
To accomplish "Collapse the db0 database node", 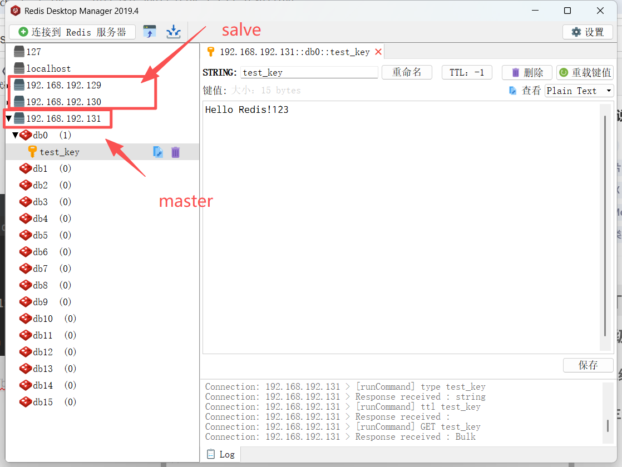I will click(15, 135).
